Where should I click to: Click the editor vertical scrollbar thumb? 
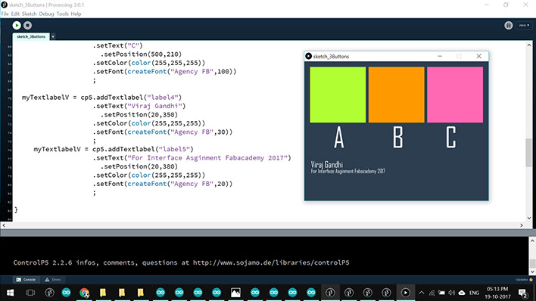click(x=529, y=152)
